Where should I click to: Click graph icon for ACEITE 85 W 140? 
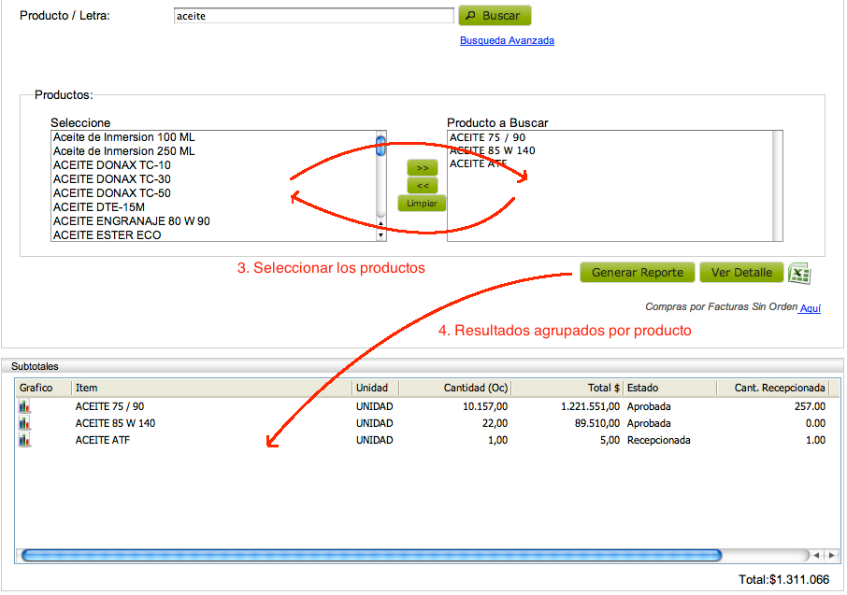click(x=25, y=423)
